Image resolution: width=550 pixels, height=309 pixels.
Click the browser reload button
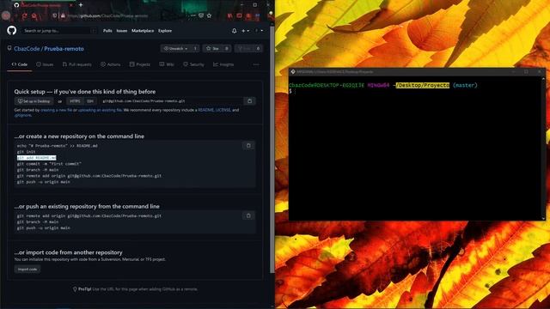[x=25, y=15]
